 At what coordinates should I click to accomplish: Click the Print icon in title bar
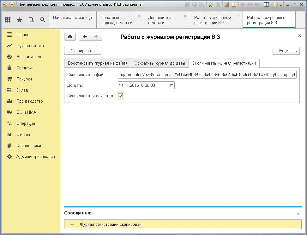(195, 4)
